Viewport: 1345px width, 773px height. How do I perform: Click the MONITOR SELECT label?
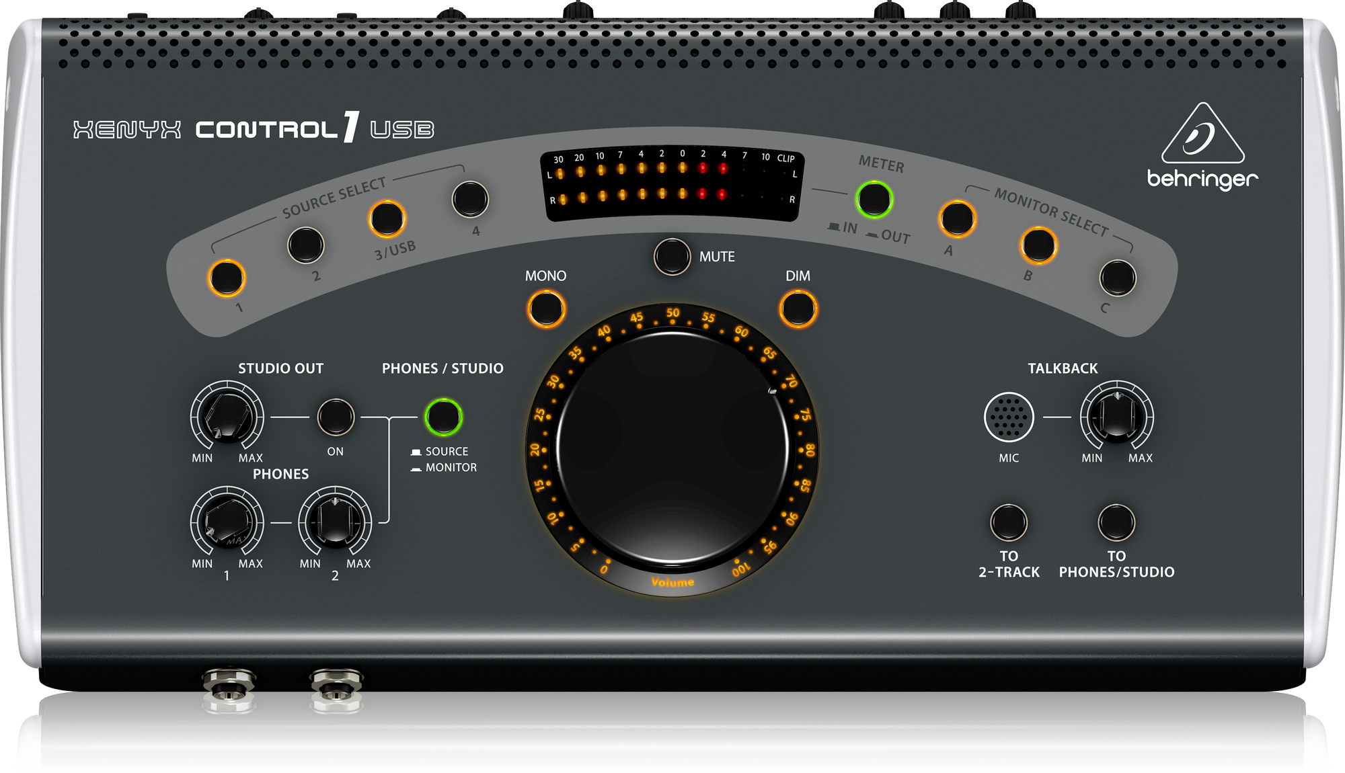[x=1052, y=212]
